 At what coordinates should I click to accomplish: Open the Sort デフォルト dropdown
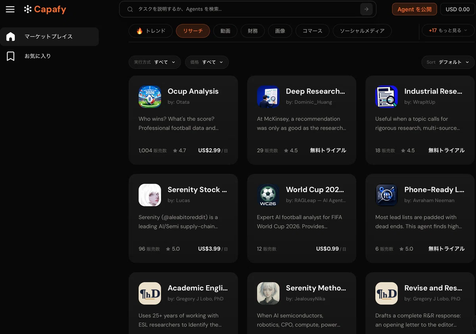(448, 62)
